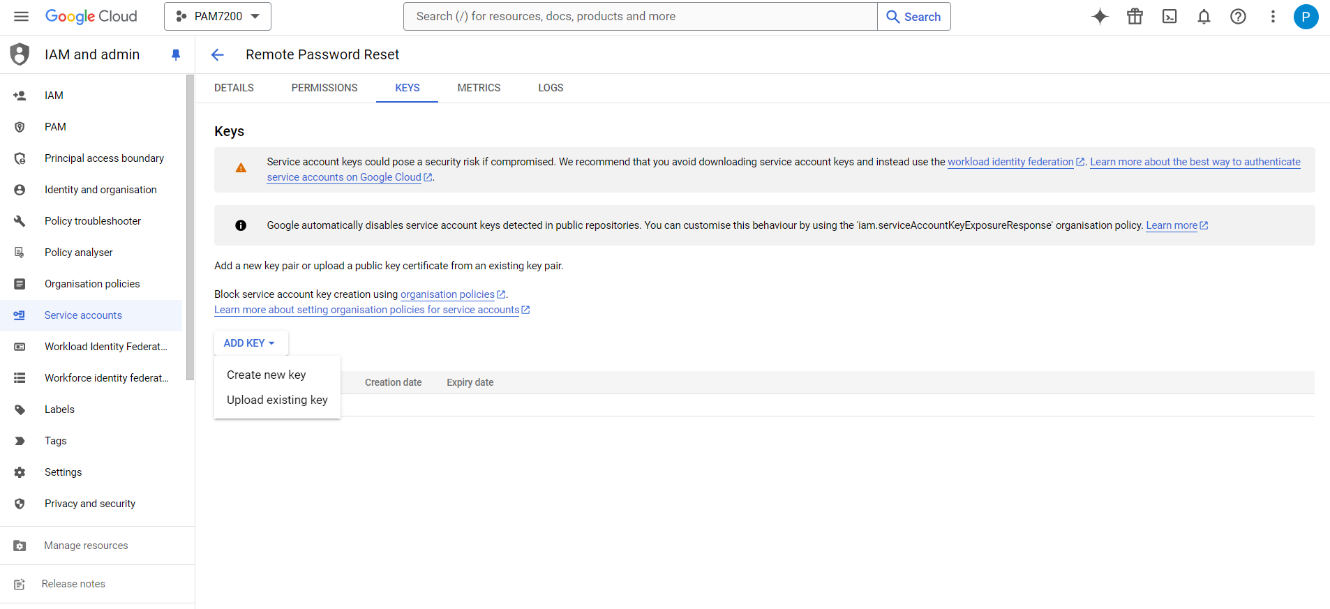Click the IAM and admin shield icon
The height and width of the screenshot is (609, 1330).
coord(20,54)
